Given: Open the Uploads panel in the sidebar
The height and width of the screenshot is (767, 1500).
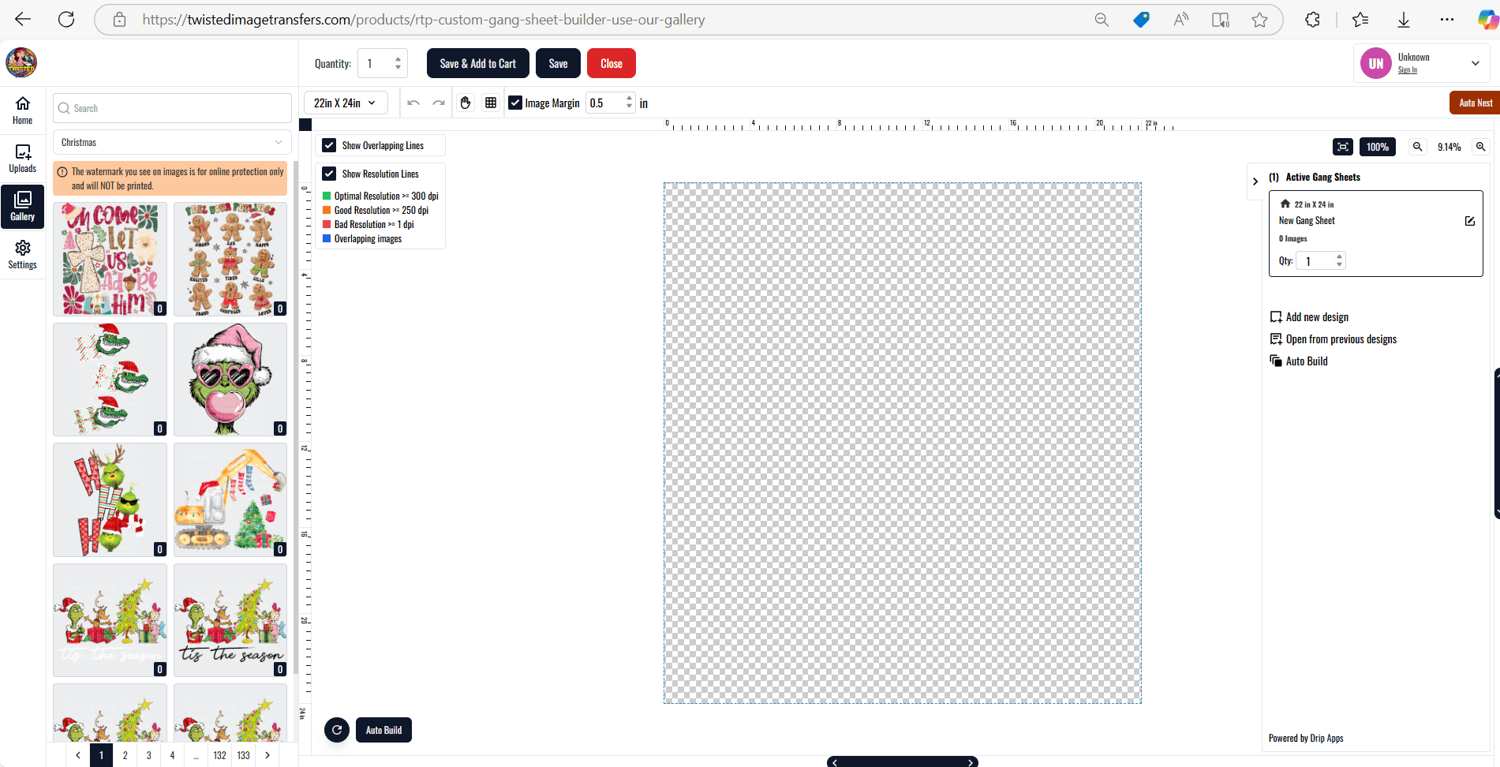Looking at the screenshot, I should coord(22,157).
